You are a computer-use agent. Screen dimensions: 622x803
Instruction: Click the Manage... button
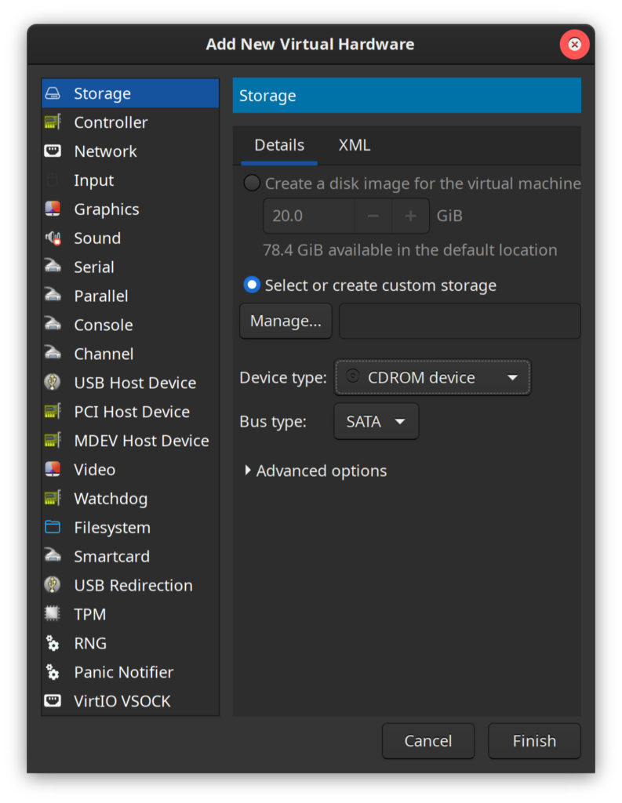pos(286,322)
